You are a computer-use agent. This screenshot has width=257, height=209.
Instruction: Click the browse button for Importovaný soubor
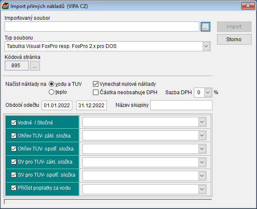(205, 27)
